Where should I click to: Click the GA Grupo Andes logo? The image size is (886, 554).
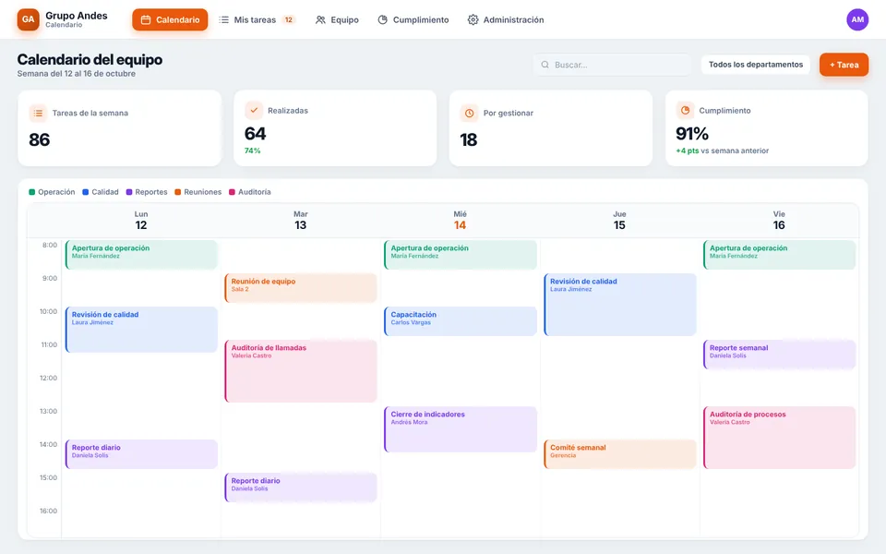pyautogui.click(x=29, y=19)
